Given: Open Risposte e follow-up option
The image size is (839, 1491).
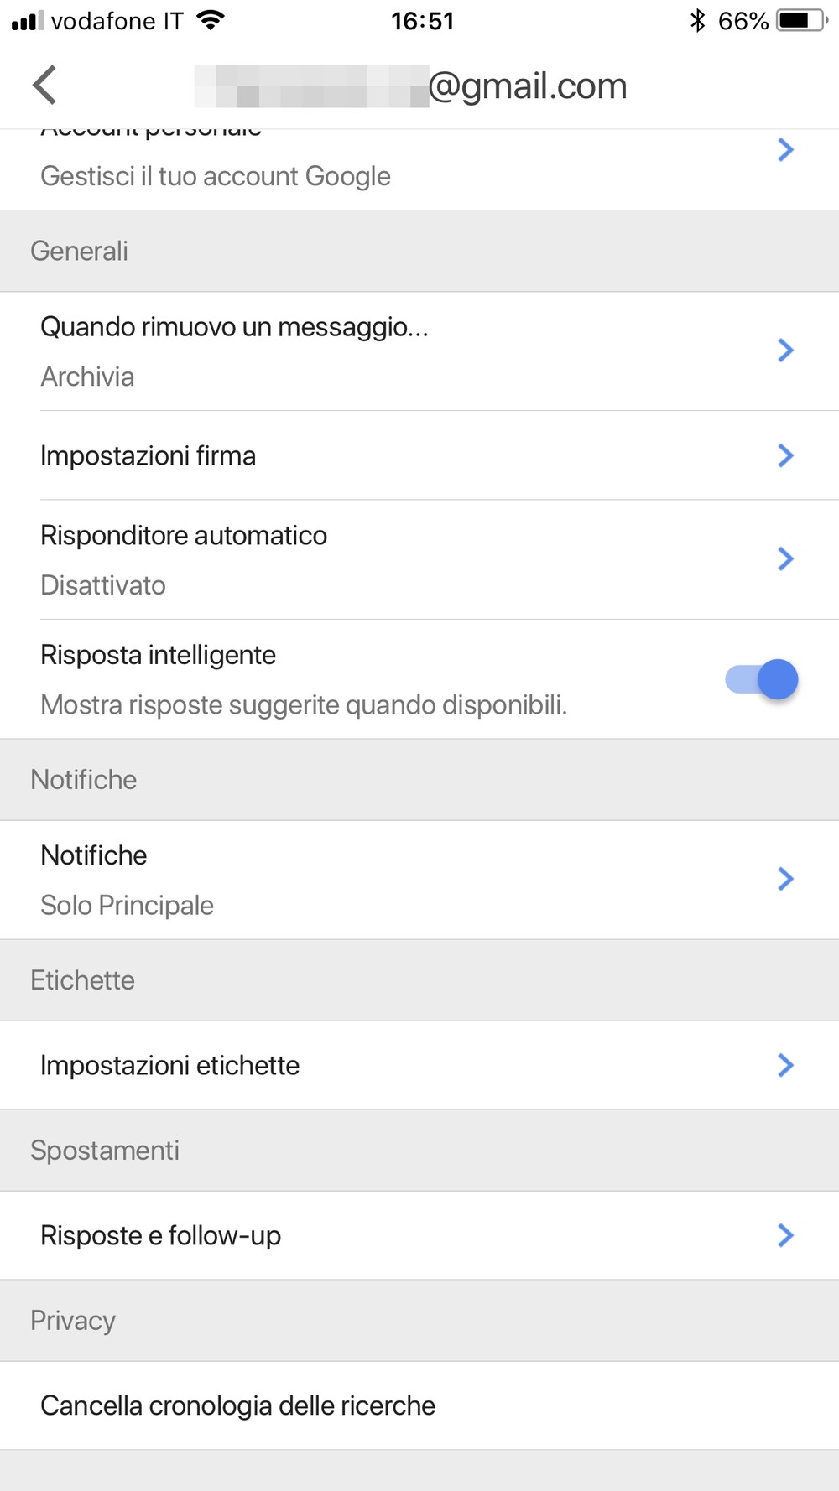Looking at the screenshot, I should [x=161, y=1235].
